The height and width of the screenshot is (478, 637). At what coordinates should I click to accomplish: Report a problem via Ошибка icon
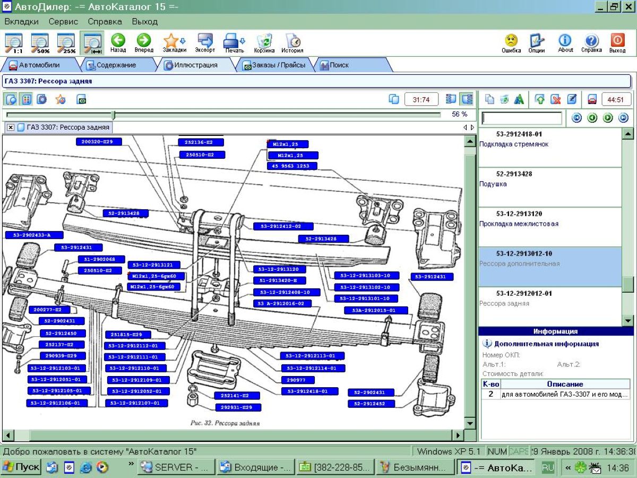point(511,41)
